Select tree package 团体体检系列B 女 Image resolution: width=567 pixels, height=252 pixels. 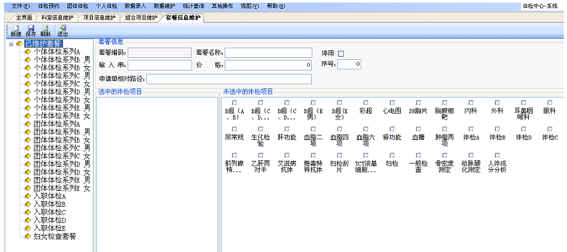(62, 140)
